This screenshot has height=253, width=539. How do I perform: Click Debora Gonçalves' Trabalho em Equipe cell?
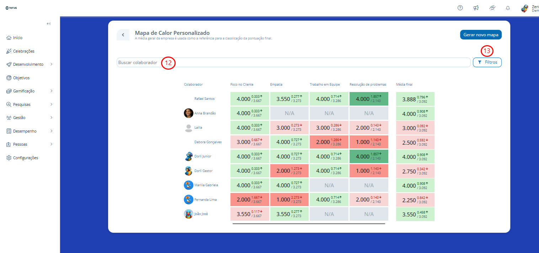(x=329, y=142)
